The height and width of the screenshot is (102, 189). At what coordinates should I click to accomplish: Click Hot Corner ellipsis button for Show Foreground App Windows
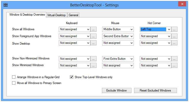pos(174,36)
